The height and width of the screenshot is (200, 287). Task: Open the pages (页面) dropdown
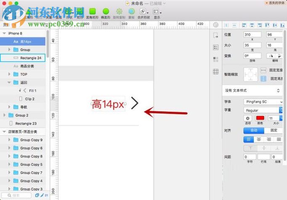(10, 25)
